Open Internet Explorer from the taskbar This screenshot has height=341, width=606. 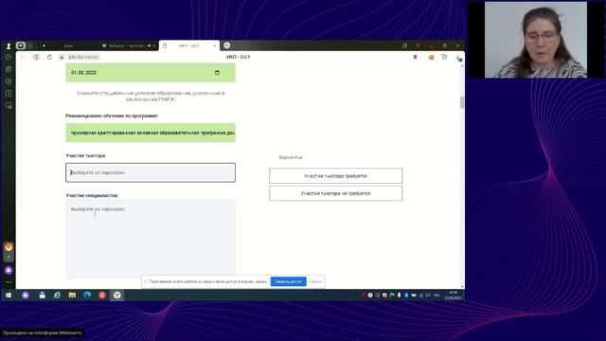click(x=57, y=295)
